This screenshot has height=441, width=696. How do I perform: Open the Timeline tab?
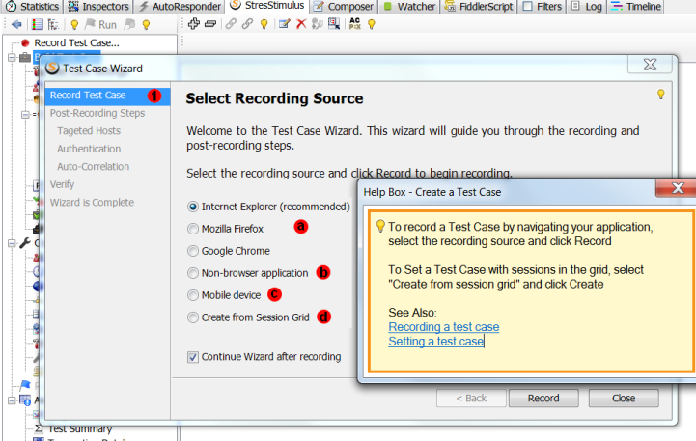[636, 6]
